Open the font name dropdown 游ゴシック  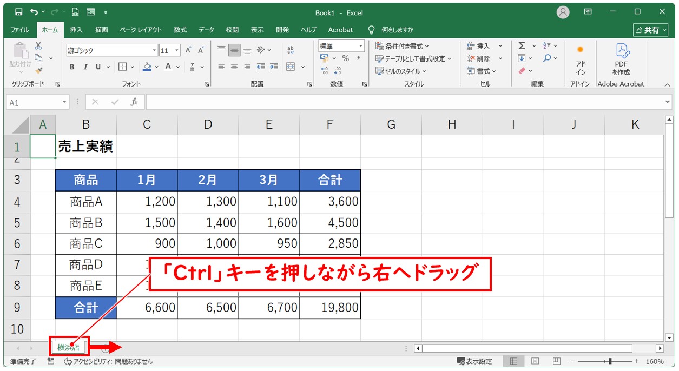(154, 50)
